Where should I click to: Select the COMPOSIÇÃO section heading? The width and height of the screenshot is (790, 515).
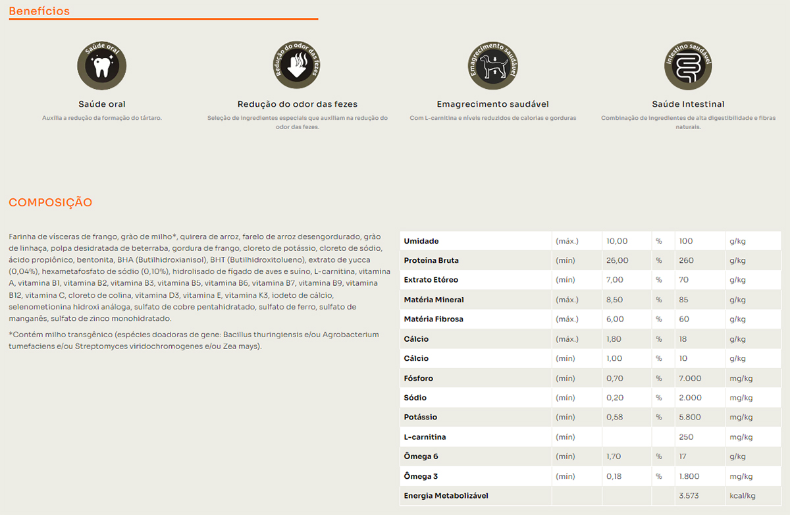(51, 203)
